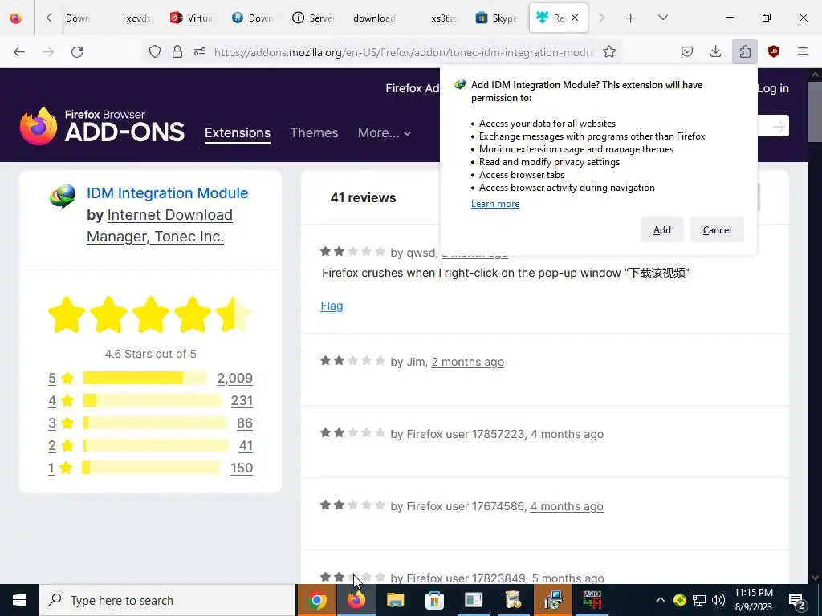The image size is (822, 616).
Task: Open the IDM Integration Module title link
Action: [167, 193]
